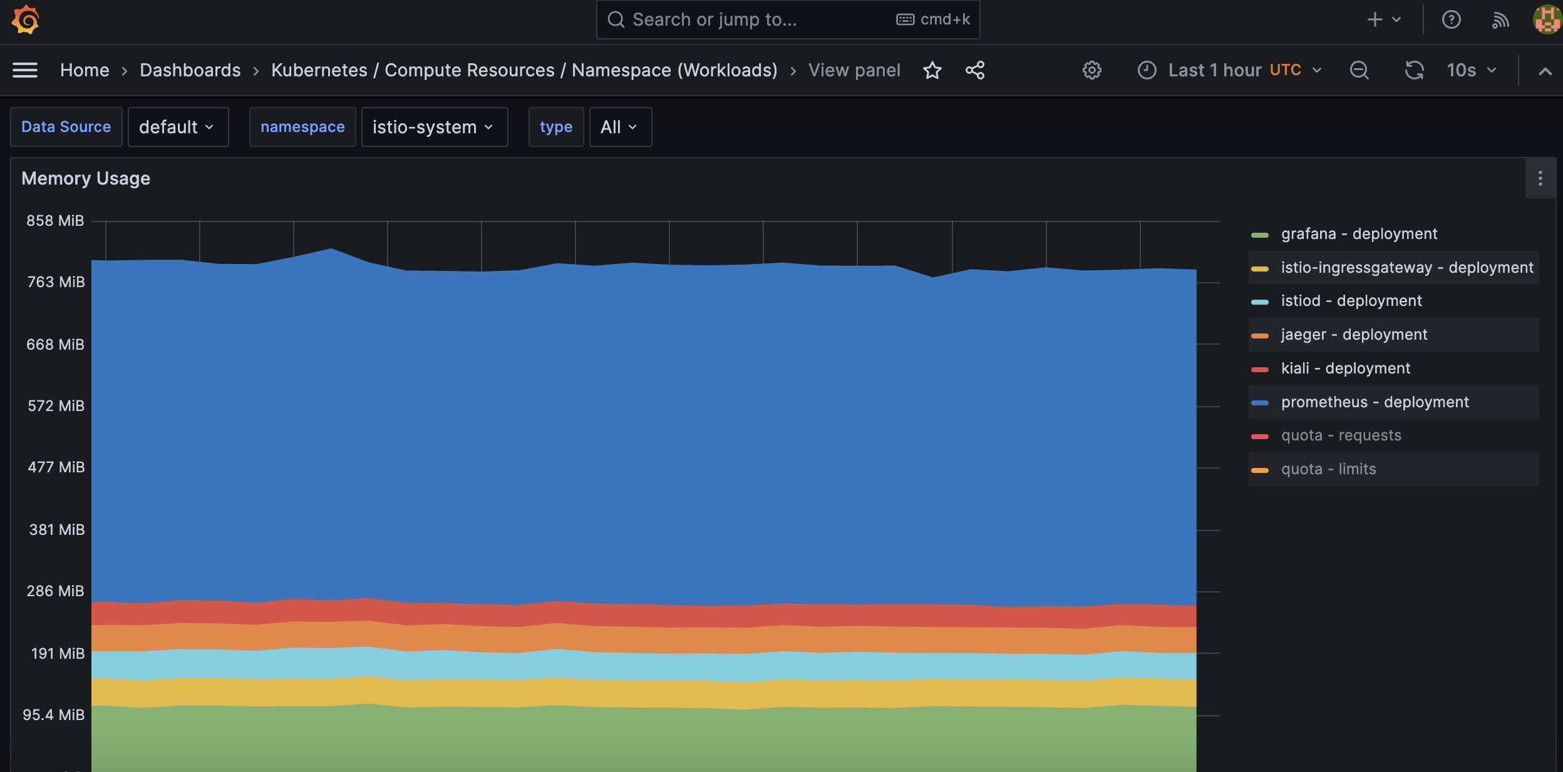This screenshot has height=772, width=1563.
Task: Open Memory Usage panel three-dot menu
Action: (x=1540, y=179)
